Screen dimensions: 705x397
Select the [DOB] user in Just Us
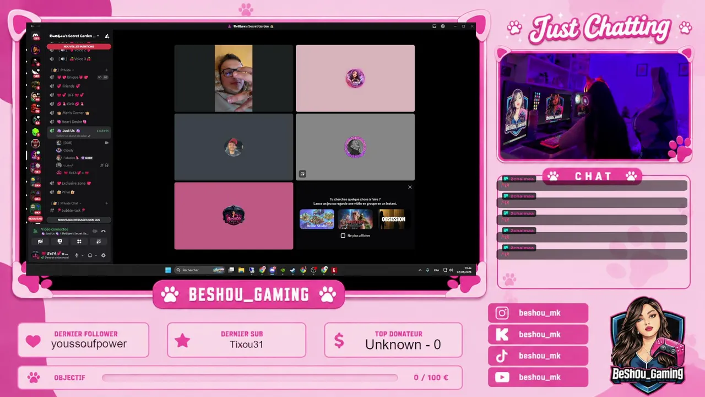(x=82, y=143)
